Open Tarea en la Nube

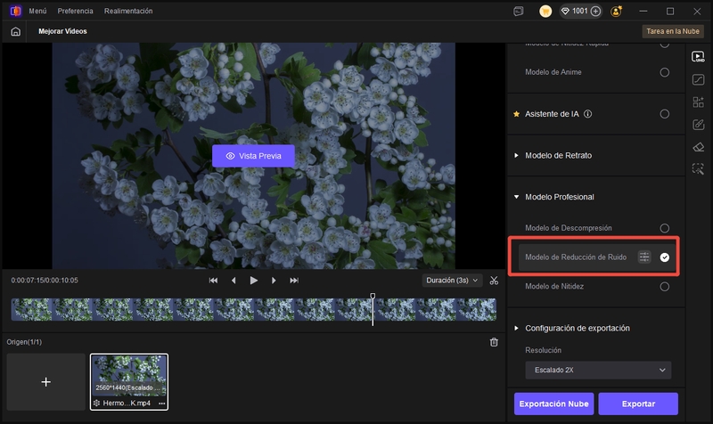[673, 31]
